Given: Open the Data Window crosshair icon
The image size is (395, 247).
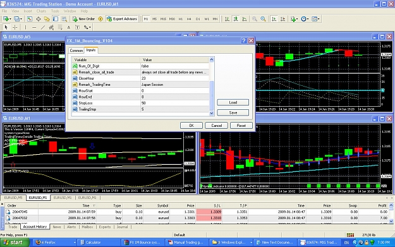Looking at the screenshot, I should pyautogui.click(x=39, y=19).
